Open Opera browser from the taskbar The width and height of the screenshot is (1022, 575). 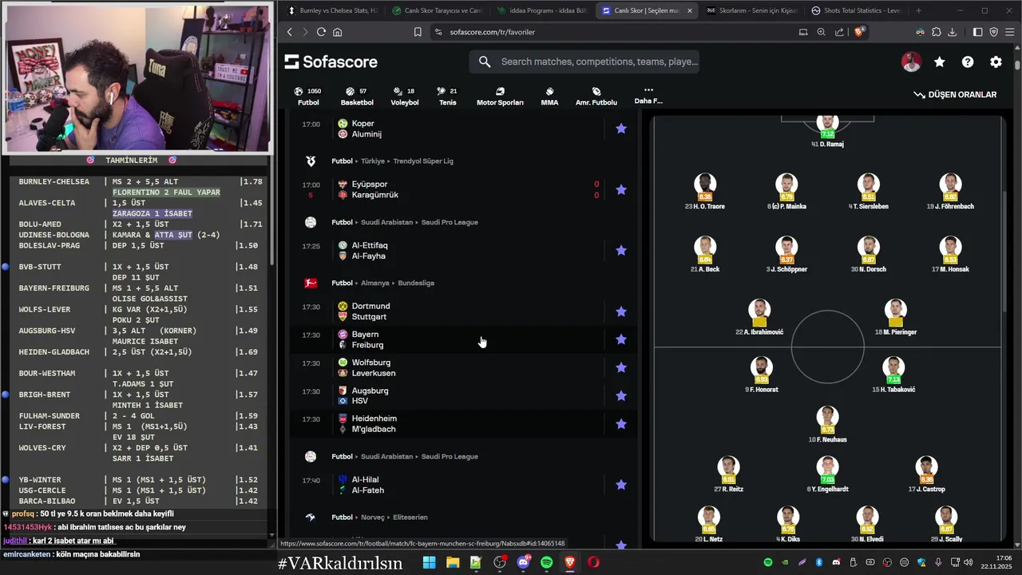coord(593,562)
